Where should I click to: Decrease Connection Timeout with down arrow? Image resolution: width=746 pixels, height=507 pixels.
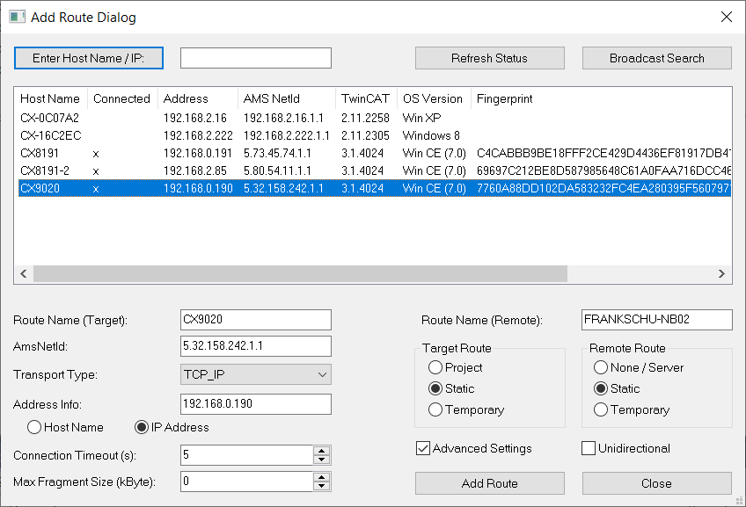322,460
